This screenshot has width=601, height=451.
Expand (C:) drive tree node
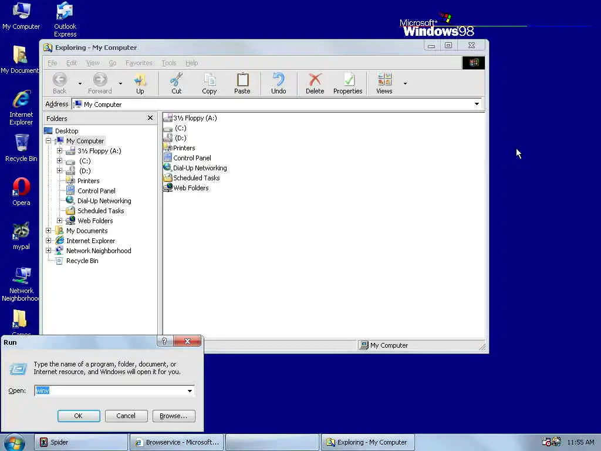(x=59, y=161)
